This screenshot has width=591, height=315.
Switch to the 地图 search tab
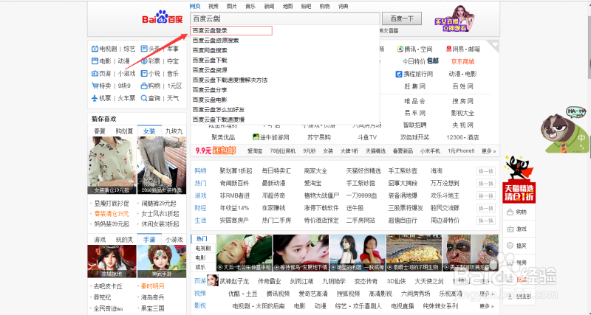pos(287,6)
